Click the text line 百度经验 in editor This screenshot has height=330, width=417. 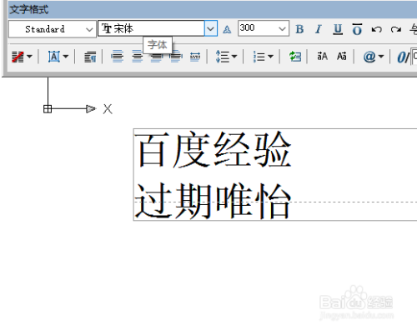coord(213,150)
